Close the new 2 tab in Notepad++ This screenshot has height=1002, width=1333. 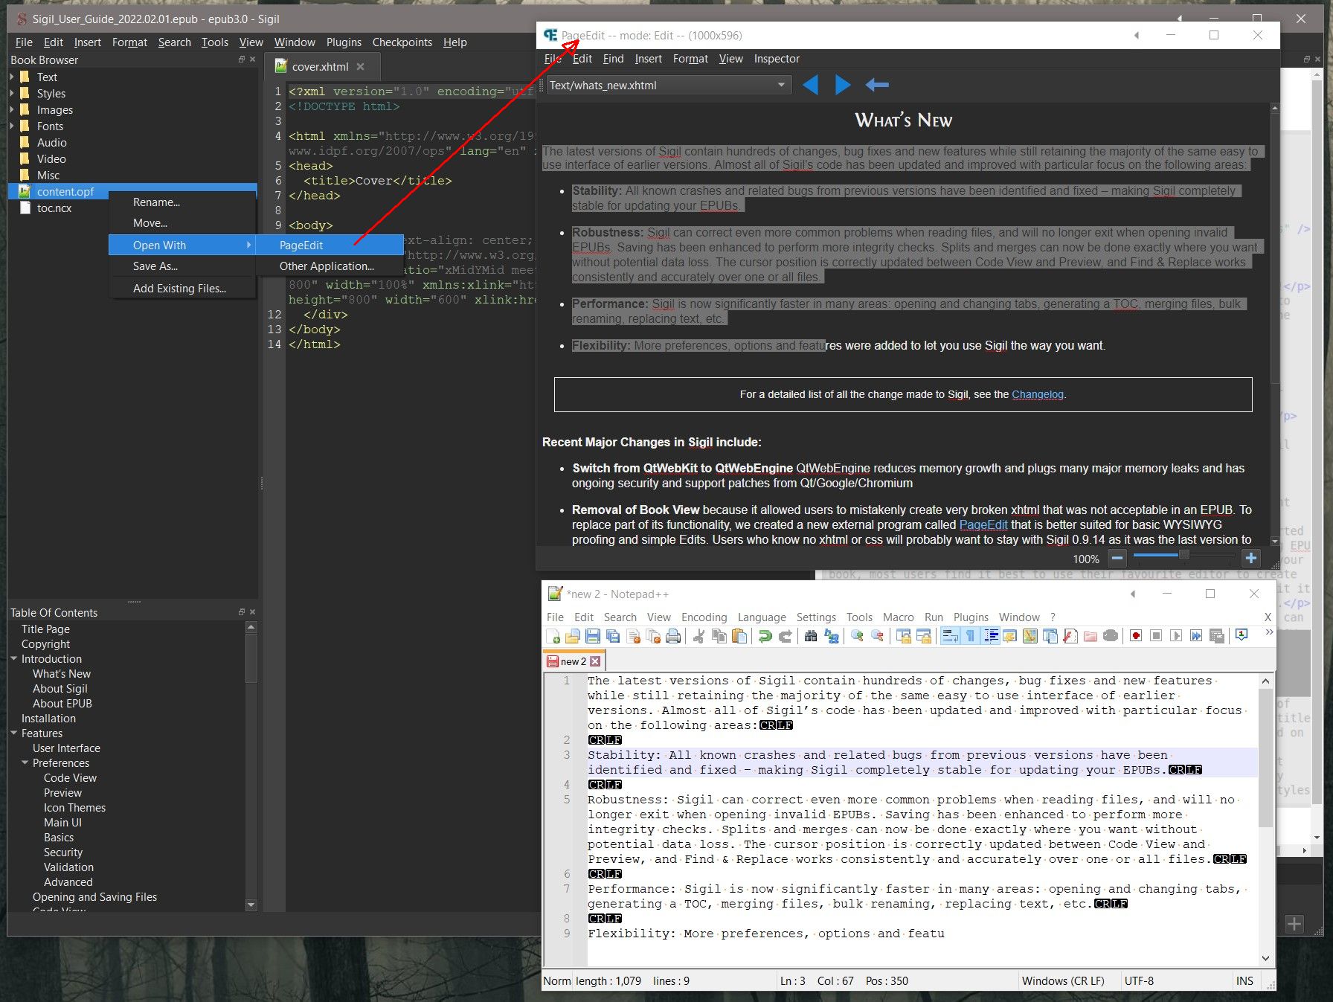pos(595,661)
